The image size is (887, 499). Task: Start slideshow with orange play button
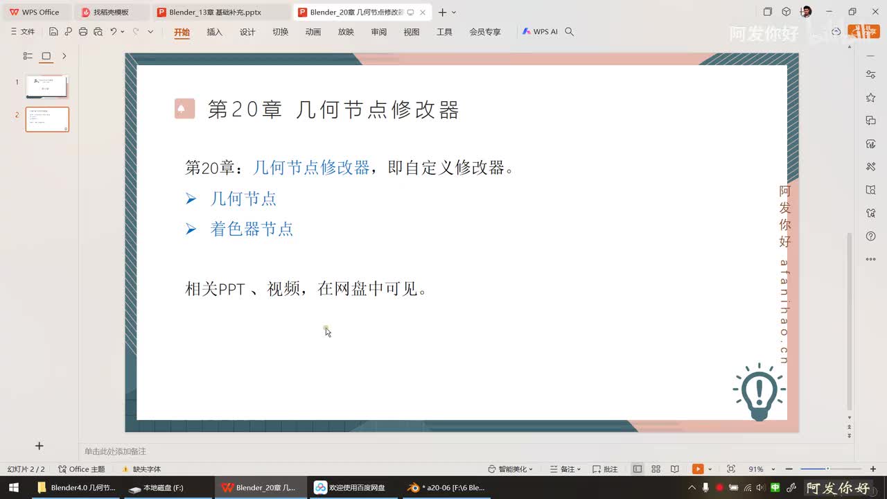pyautogui.click(x=698, y=469)
